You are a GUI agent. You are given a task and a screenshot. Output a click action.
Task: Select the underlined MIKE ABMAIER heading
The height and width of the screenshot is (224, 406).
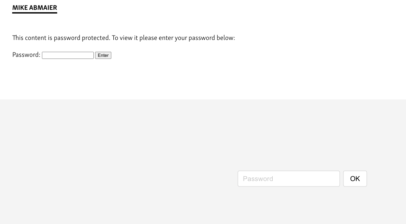point(35,7)
